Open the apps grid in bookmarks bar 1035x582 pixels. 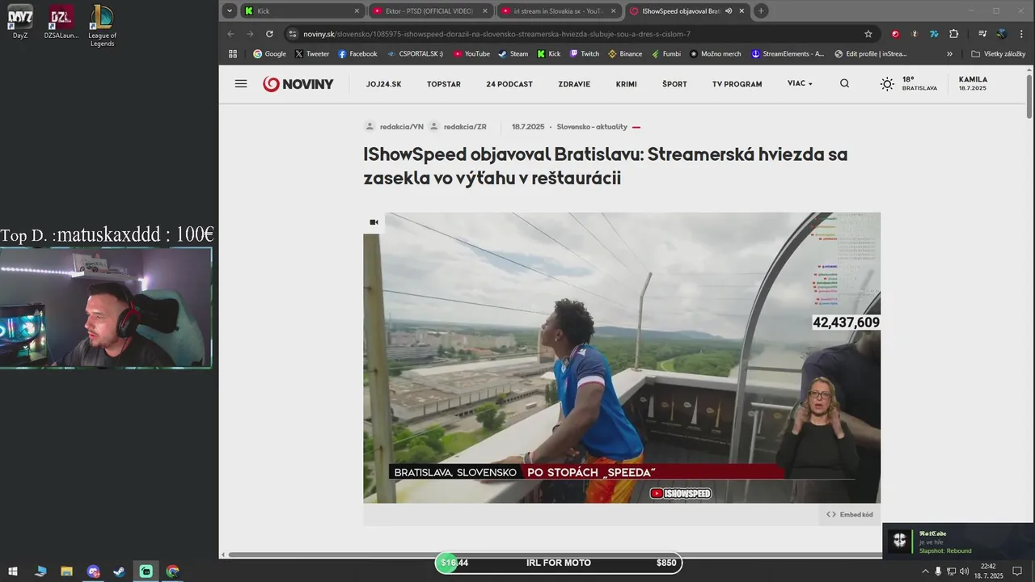point(233,54)
